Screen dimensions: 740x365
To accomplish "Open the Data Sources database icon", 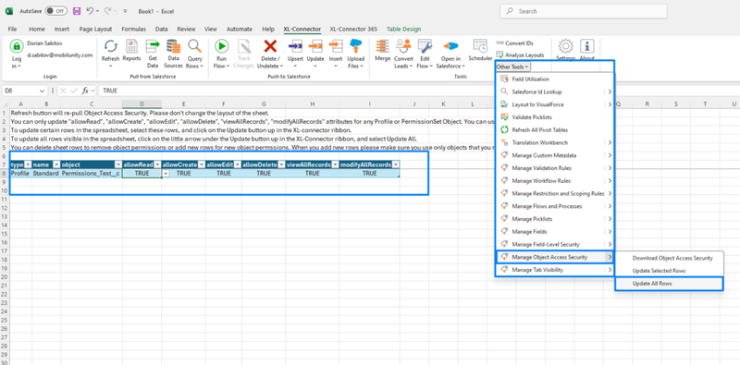I will click(173, 46).
